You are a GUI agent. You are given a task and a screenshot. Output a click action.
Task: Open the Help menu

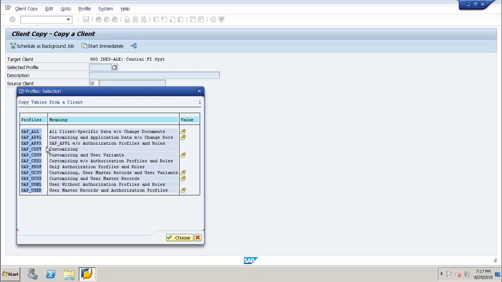pos(125,9)
